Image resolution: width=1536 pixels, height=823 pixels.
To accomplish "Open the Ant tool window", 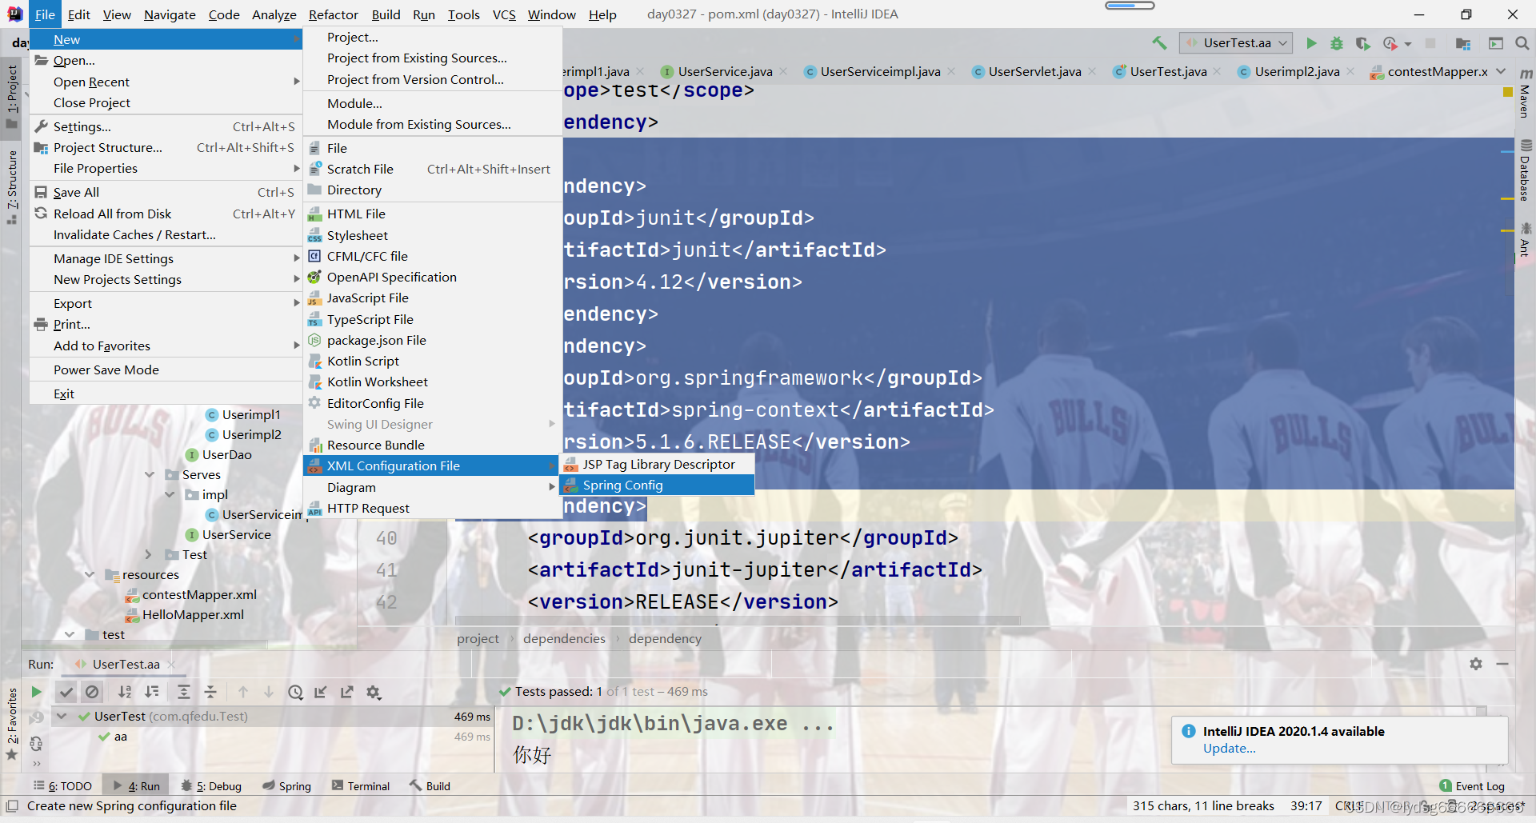I will 1526,239.
